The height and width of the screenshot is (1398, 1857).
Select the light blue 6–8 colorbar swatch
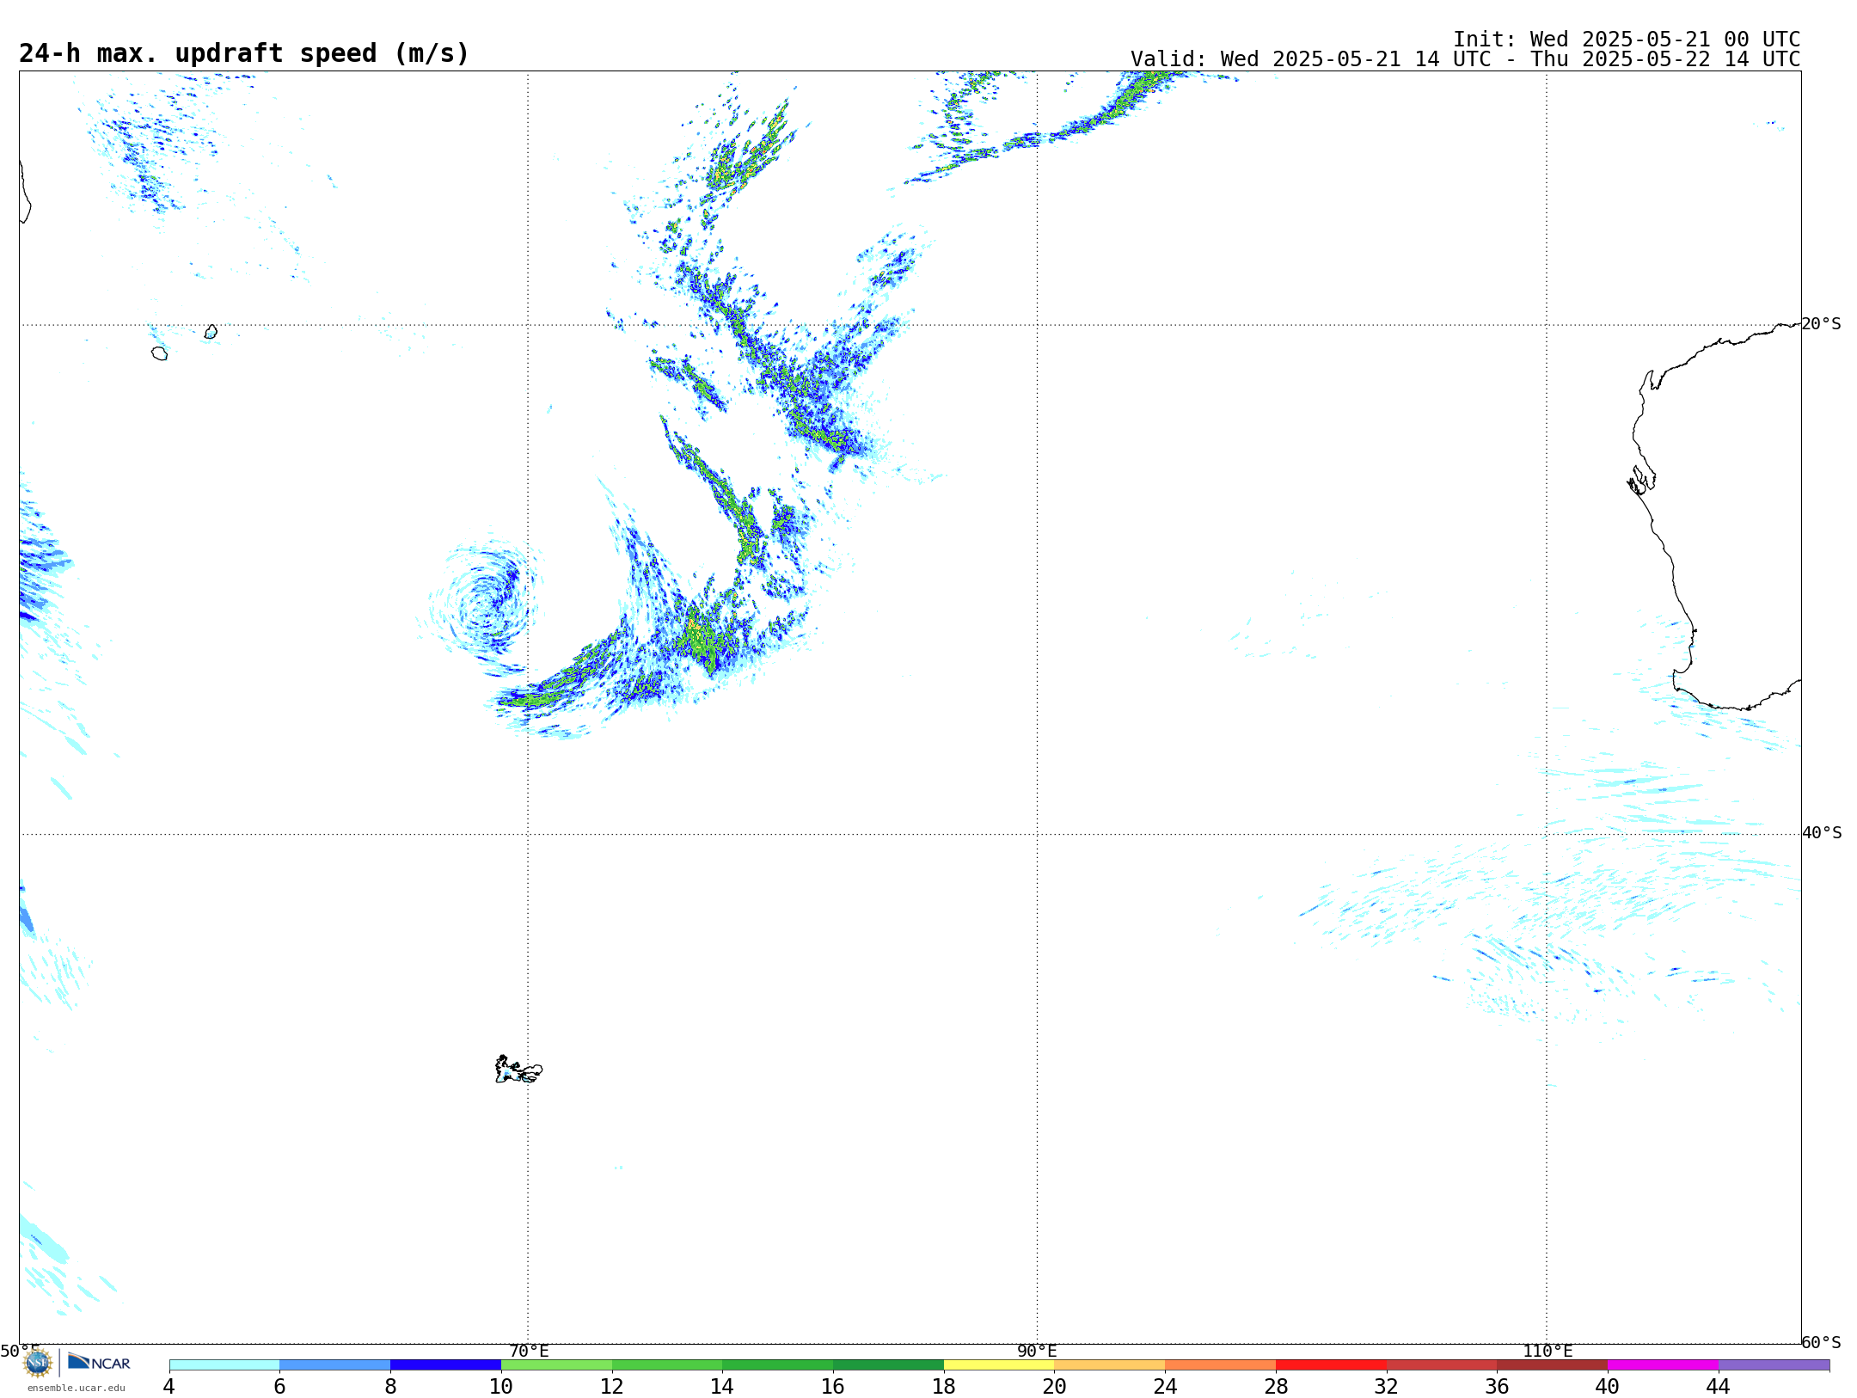(335, 1365)
